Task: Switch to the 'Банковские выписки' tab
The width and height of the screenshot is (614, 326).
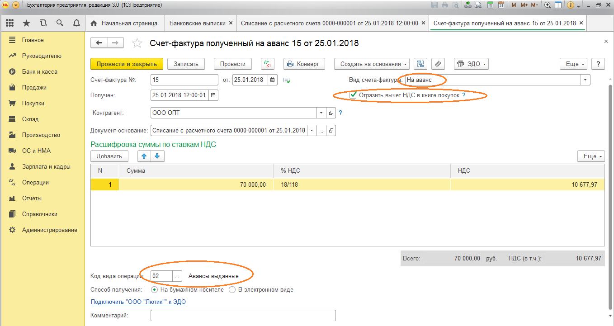Action: click(197, 23)
